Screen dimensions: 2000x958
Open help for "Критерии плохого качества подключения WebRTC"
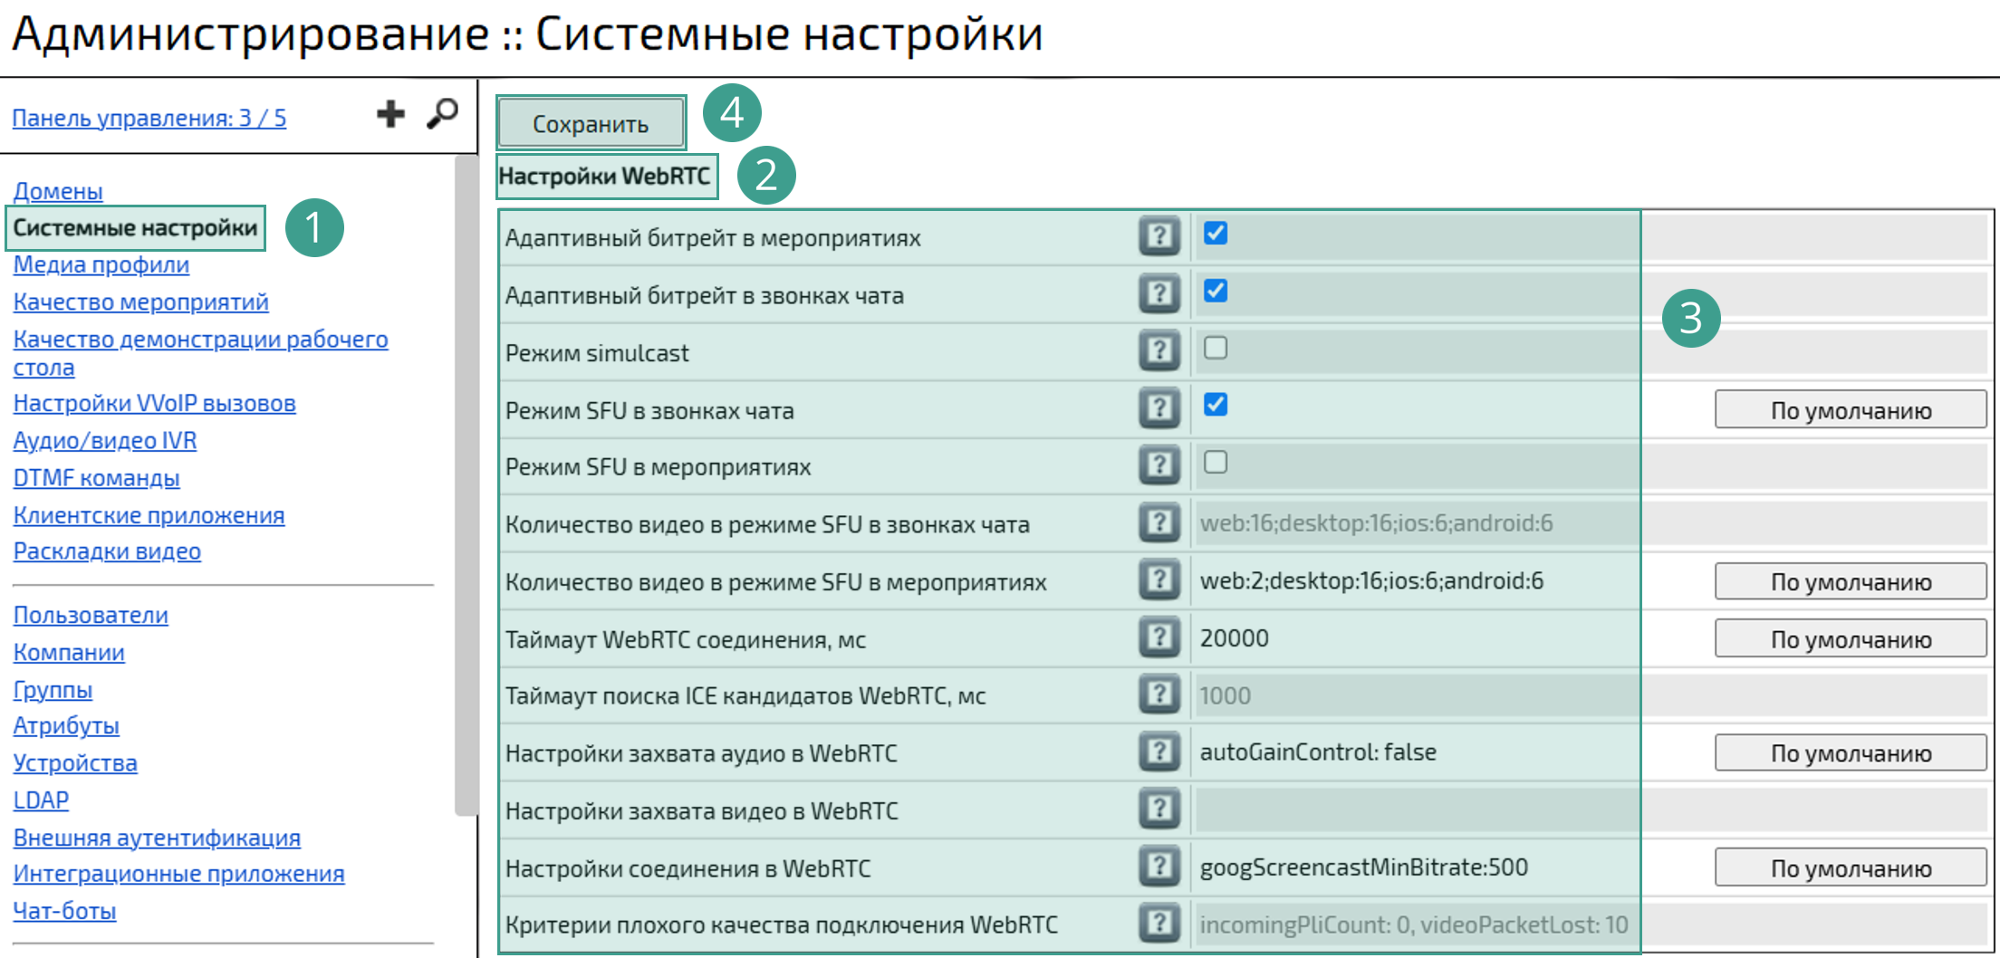click(x=1159, y=924)
